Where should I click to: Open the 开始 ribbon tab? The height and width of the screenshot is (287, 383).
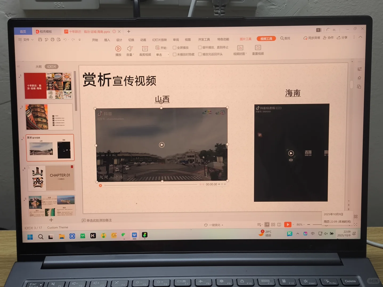coord(95,40)
